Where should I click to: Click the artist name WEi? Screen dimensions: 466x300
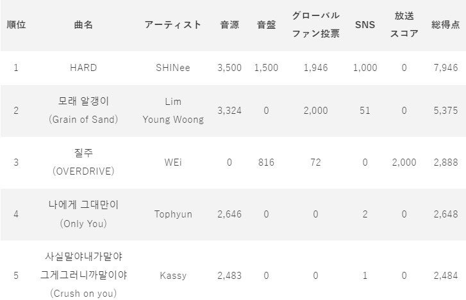172,162
